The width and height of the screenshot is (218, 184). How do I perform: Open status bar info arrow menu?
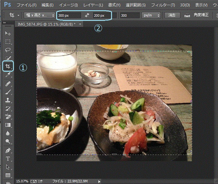99,181
